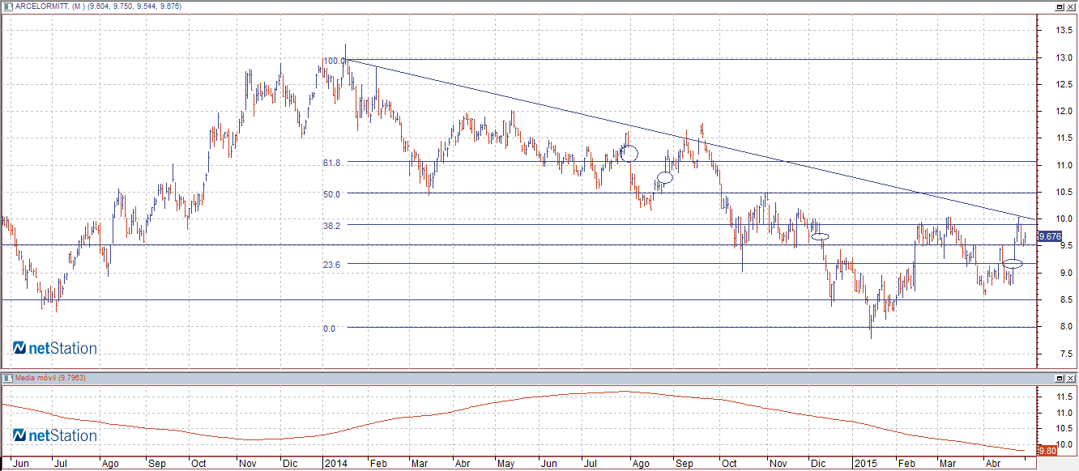Maximize the Media móvil indicator panel
The height and width of the screenshot is (471, 1079).
pos(1058,378)
